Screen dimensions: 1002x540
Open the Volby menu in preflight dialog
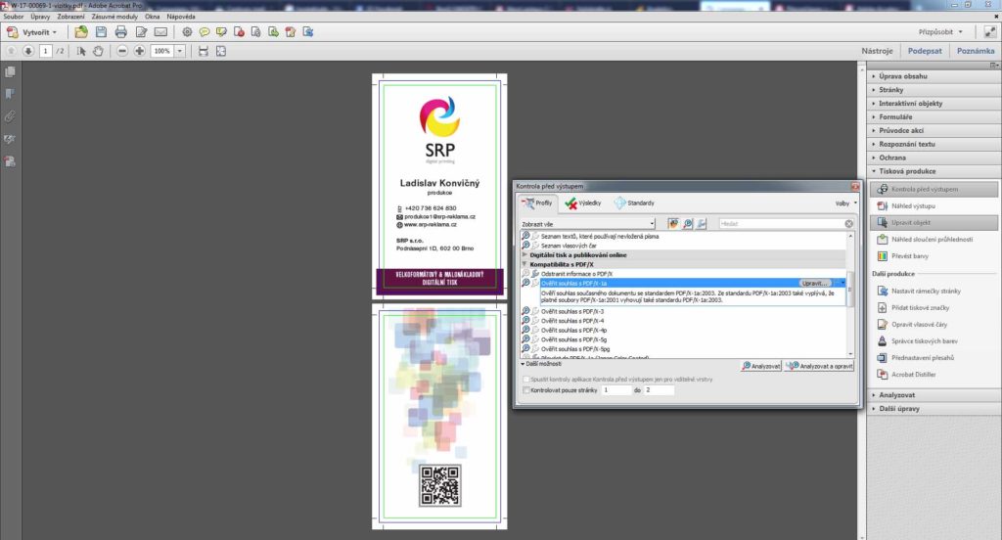coord(846,203)
